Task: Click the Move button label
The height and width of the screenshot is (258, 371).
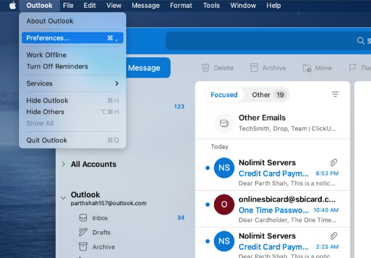Action: click(x=324, y=68)
